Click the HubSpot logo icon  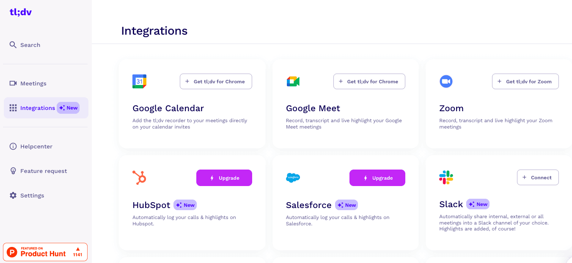(139, 178)
